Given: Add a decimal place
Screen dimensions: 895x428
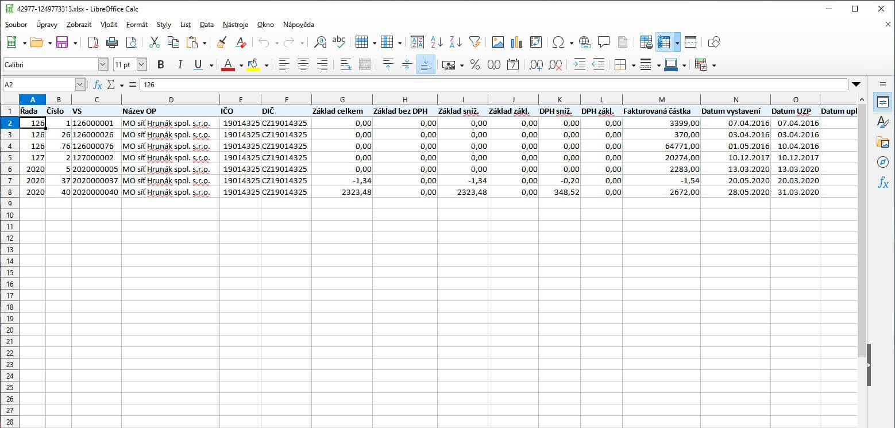Looking at the screenshot, I should [x=536, y=65].
